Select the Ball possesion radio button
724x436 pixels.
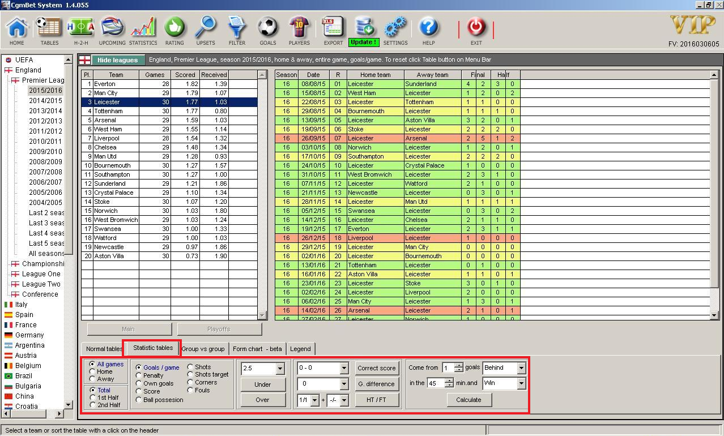click(139, 400)
